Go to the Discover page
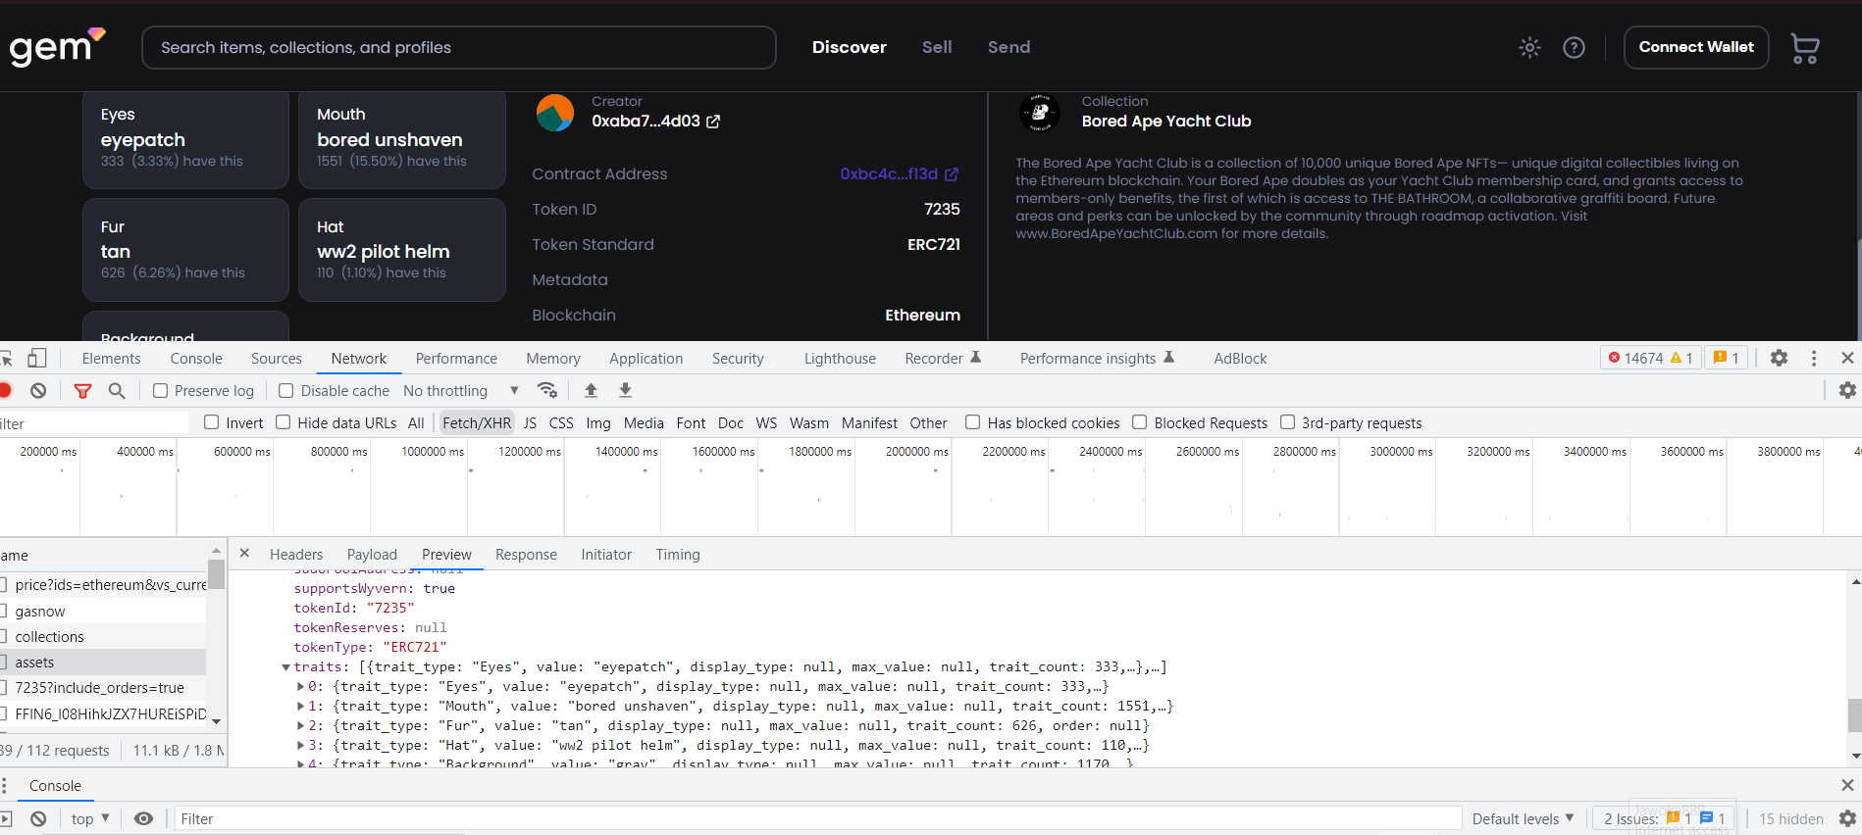This screenshot has height=835, width=1862. click(850, 47)
